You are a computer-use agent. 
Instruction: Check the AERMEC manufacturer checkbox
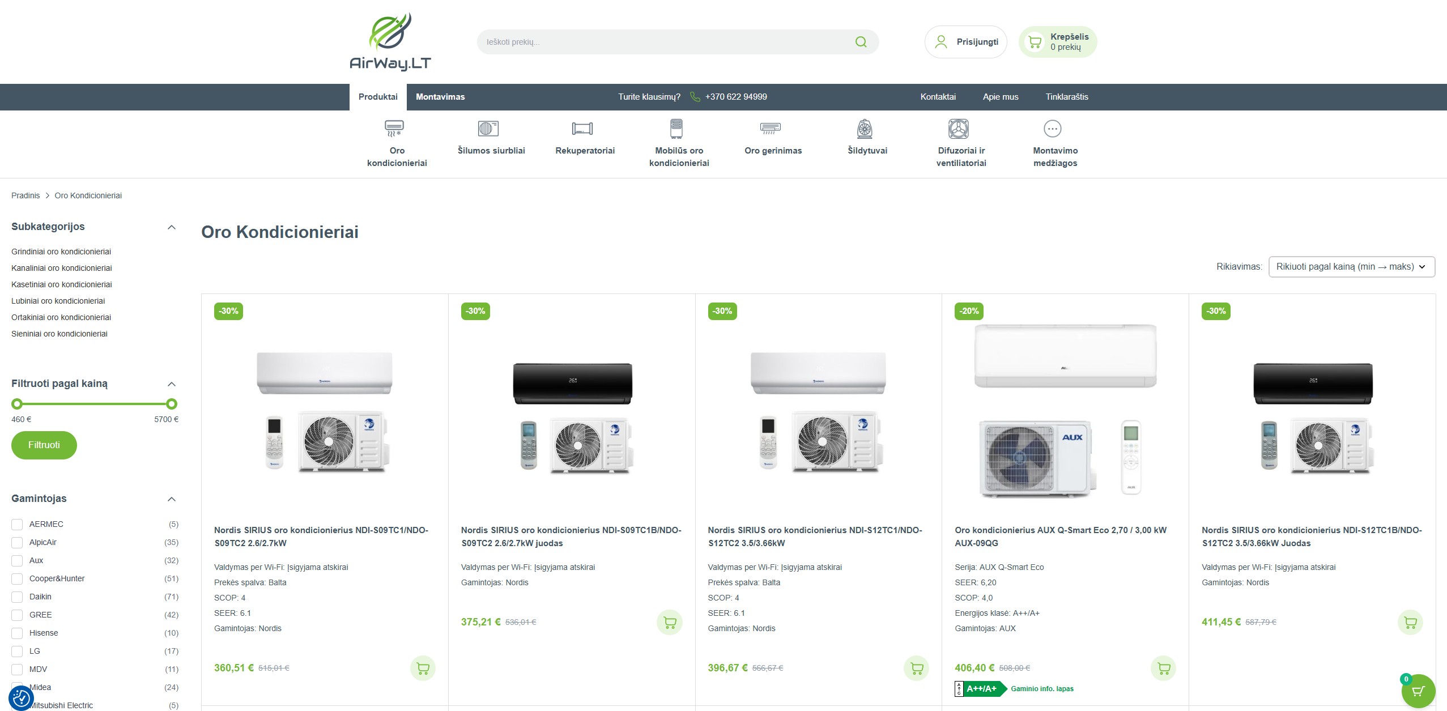pyautogui.click(x=17, y=525)
